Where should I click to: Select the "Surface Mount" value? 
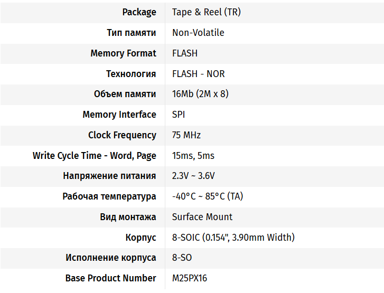(202, 217)
